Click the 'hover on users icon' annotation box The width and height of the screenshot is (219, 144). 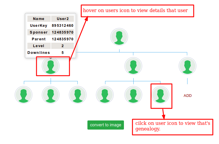click(x=138, y=11)
